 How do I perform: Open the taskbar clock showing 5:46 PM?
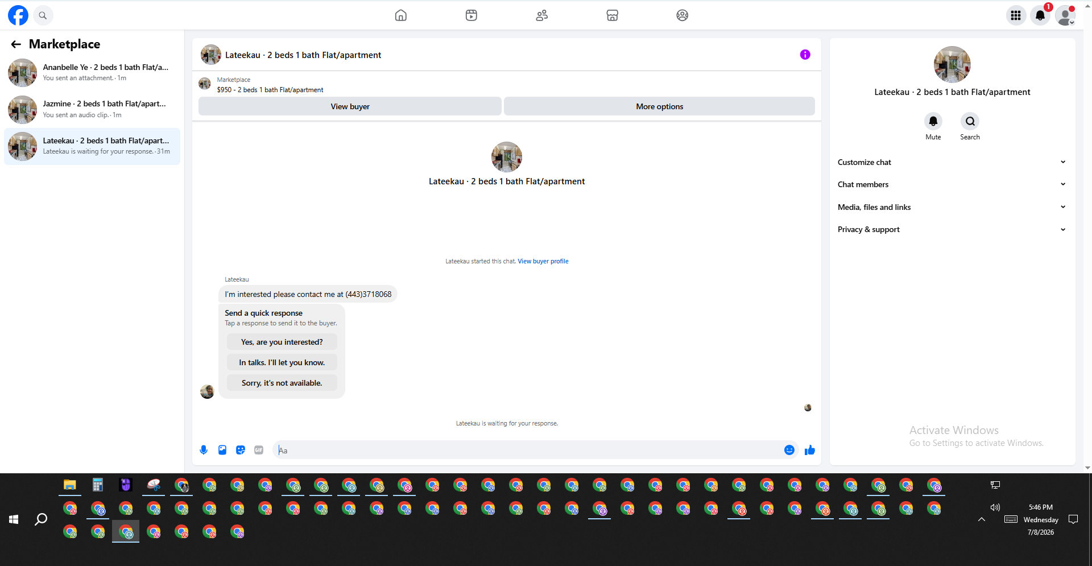[1041, 519]
